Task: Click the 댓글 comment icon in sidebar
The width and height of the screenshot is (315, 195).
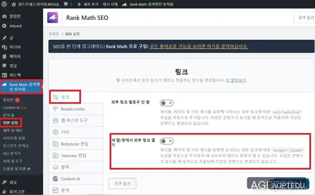Action: point(4,66)
